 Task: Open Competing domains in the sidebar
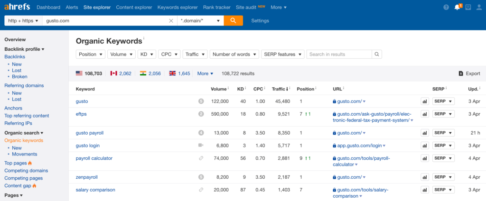tap(26, 171)
